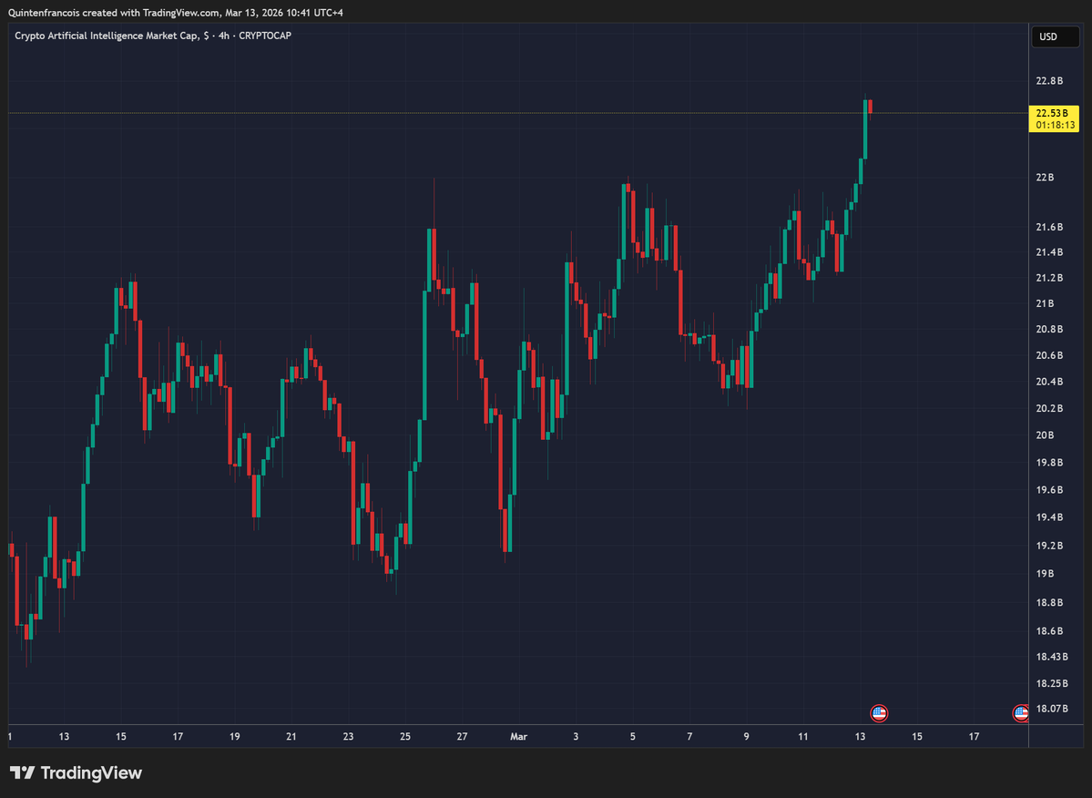Click the TradingView logo
The height and width of the screenshot is (798, 1092).
[x=76, y=772]
